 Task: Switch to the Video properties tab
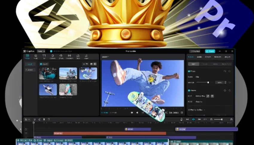click(x=191, y=57)
